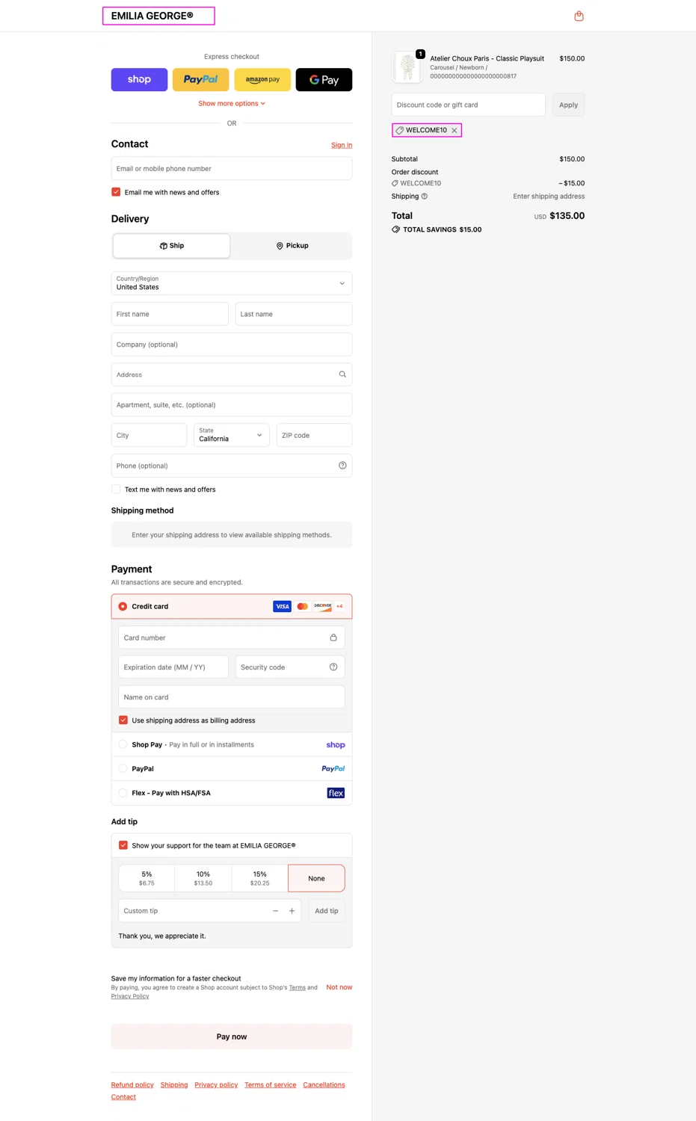Click the discount tag icon beside TOTAL SAVINGS
The width and height of the screenshot is (696, 1121).
(395, 229)
